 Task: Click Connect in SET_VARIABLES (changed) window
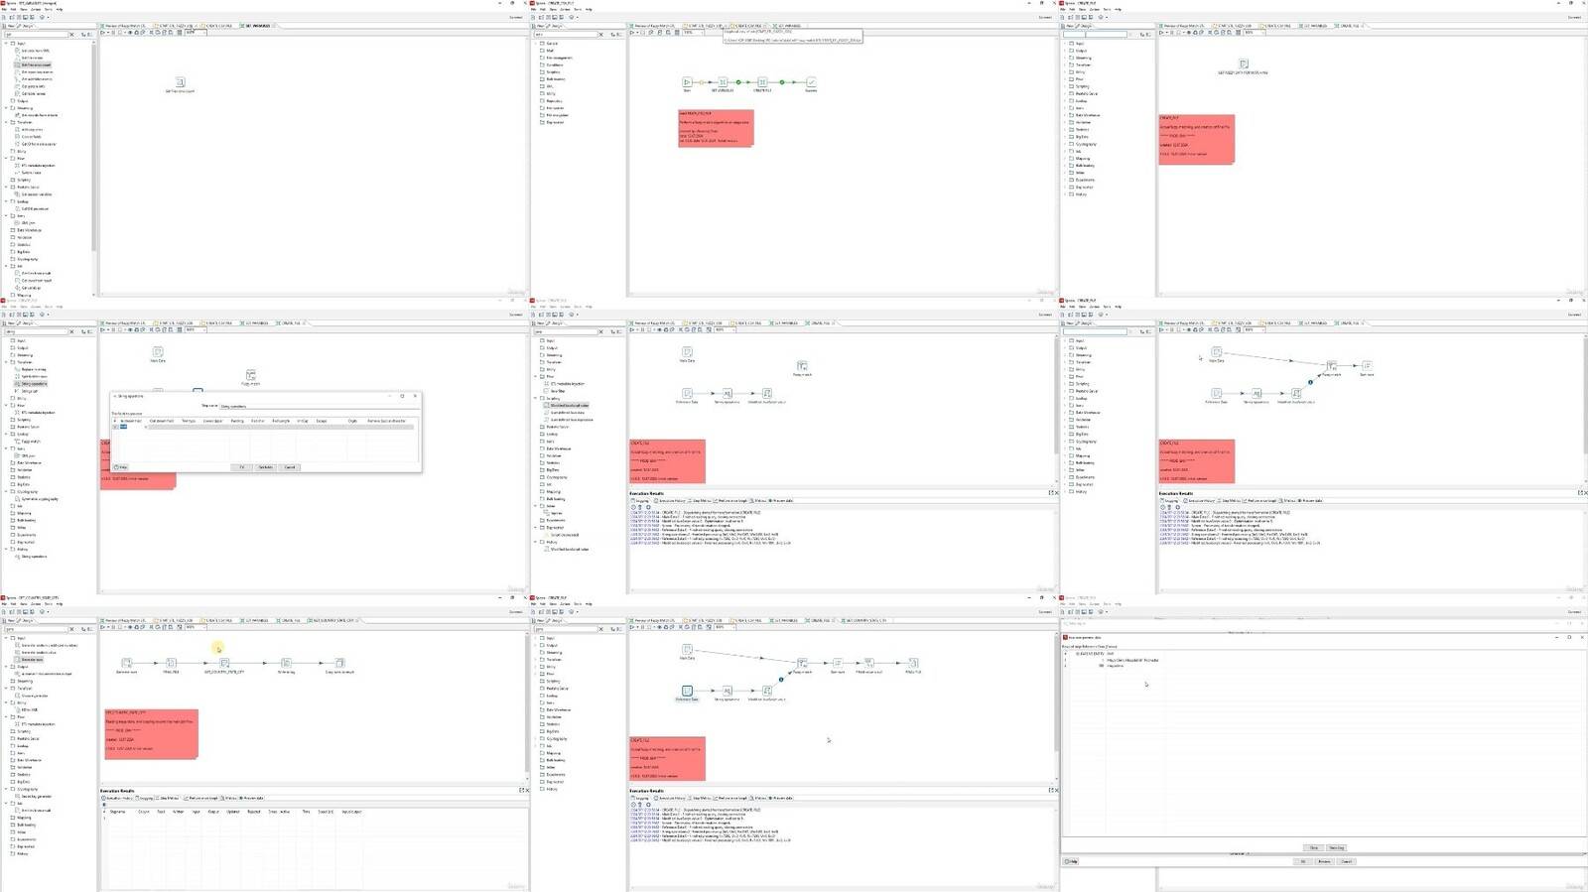click(516, 17)
